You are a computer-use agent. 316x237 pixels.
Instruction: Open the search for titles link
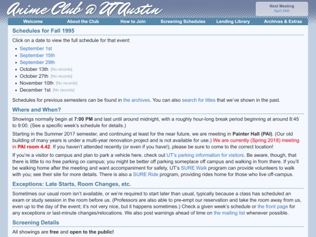coord(198,100)
